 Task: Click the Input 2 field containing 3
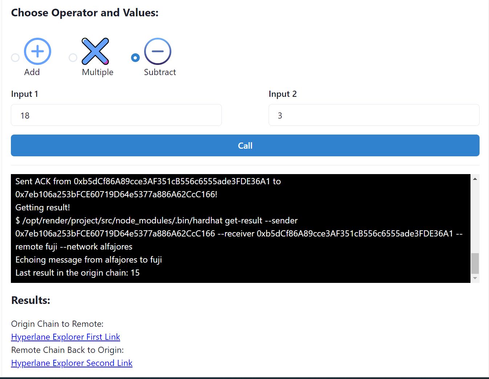pos(374,115)
